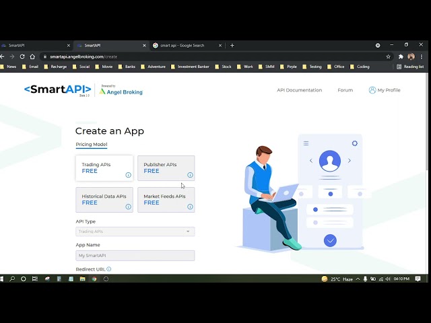Open taskbar search magnifier
The width and height of the screenshot is (431, 323).
[x=12, y=279]
